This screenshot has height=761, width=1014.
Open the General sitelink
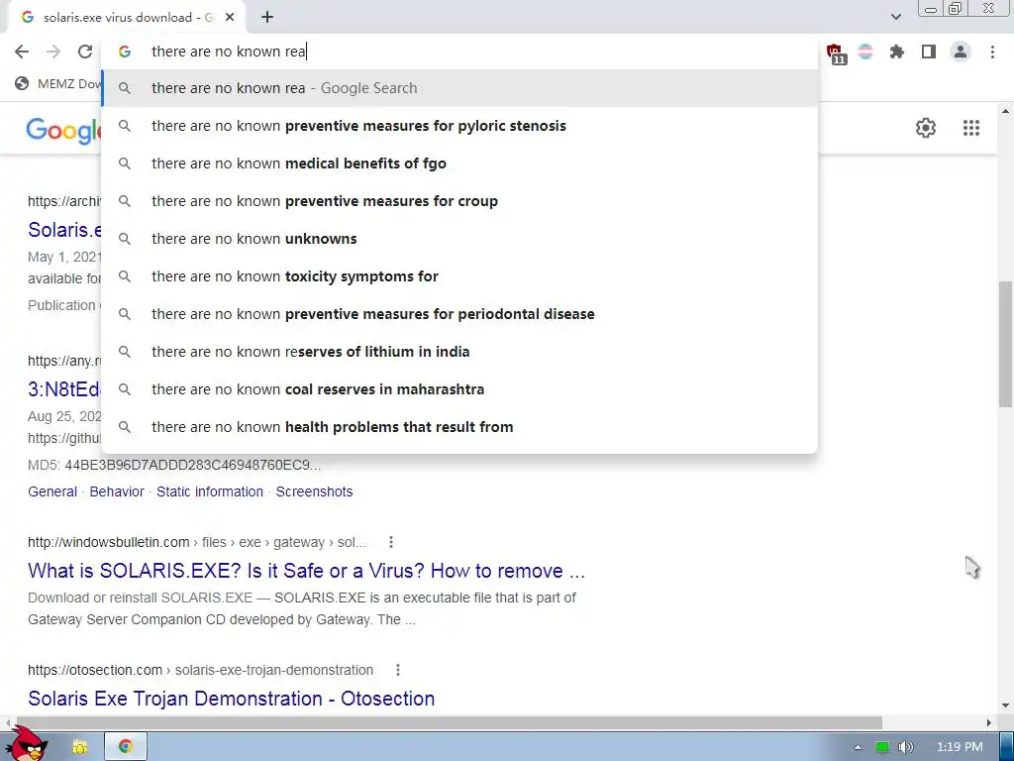click(x=52, y=491)
